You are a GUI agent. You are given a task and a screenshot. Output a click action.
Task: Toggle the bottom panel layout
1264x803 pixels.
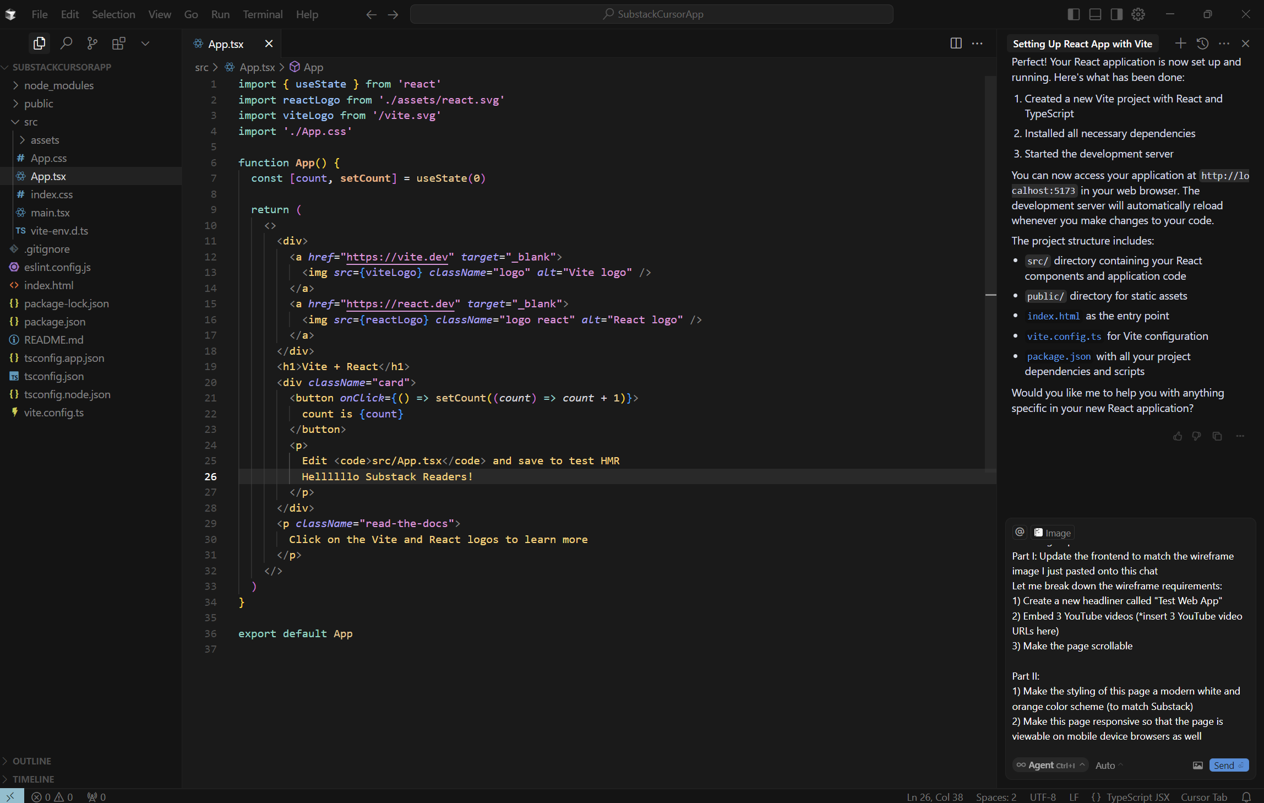coord(1095,14)
